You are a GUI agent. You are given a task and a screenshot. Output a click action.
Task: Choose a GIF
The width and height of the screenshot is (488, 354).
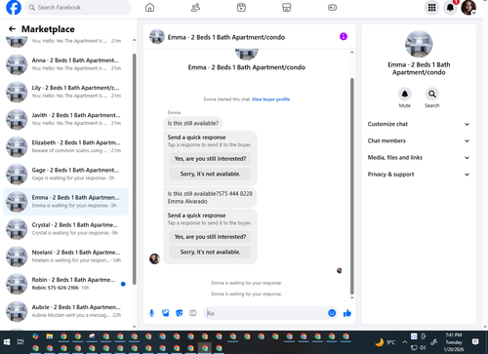pos(193,313)
